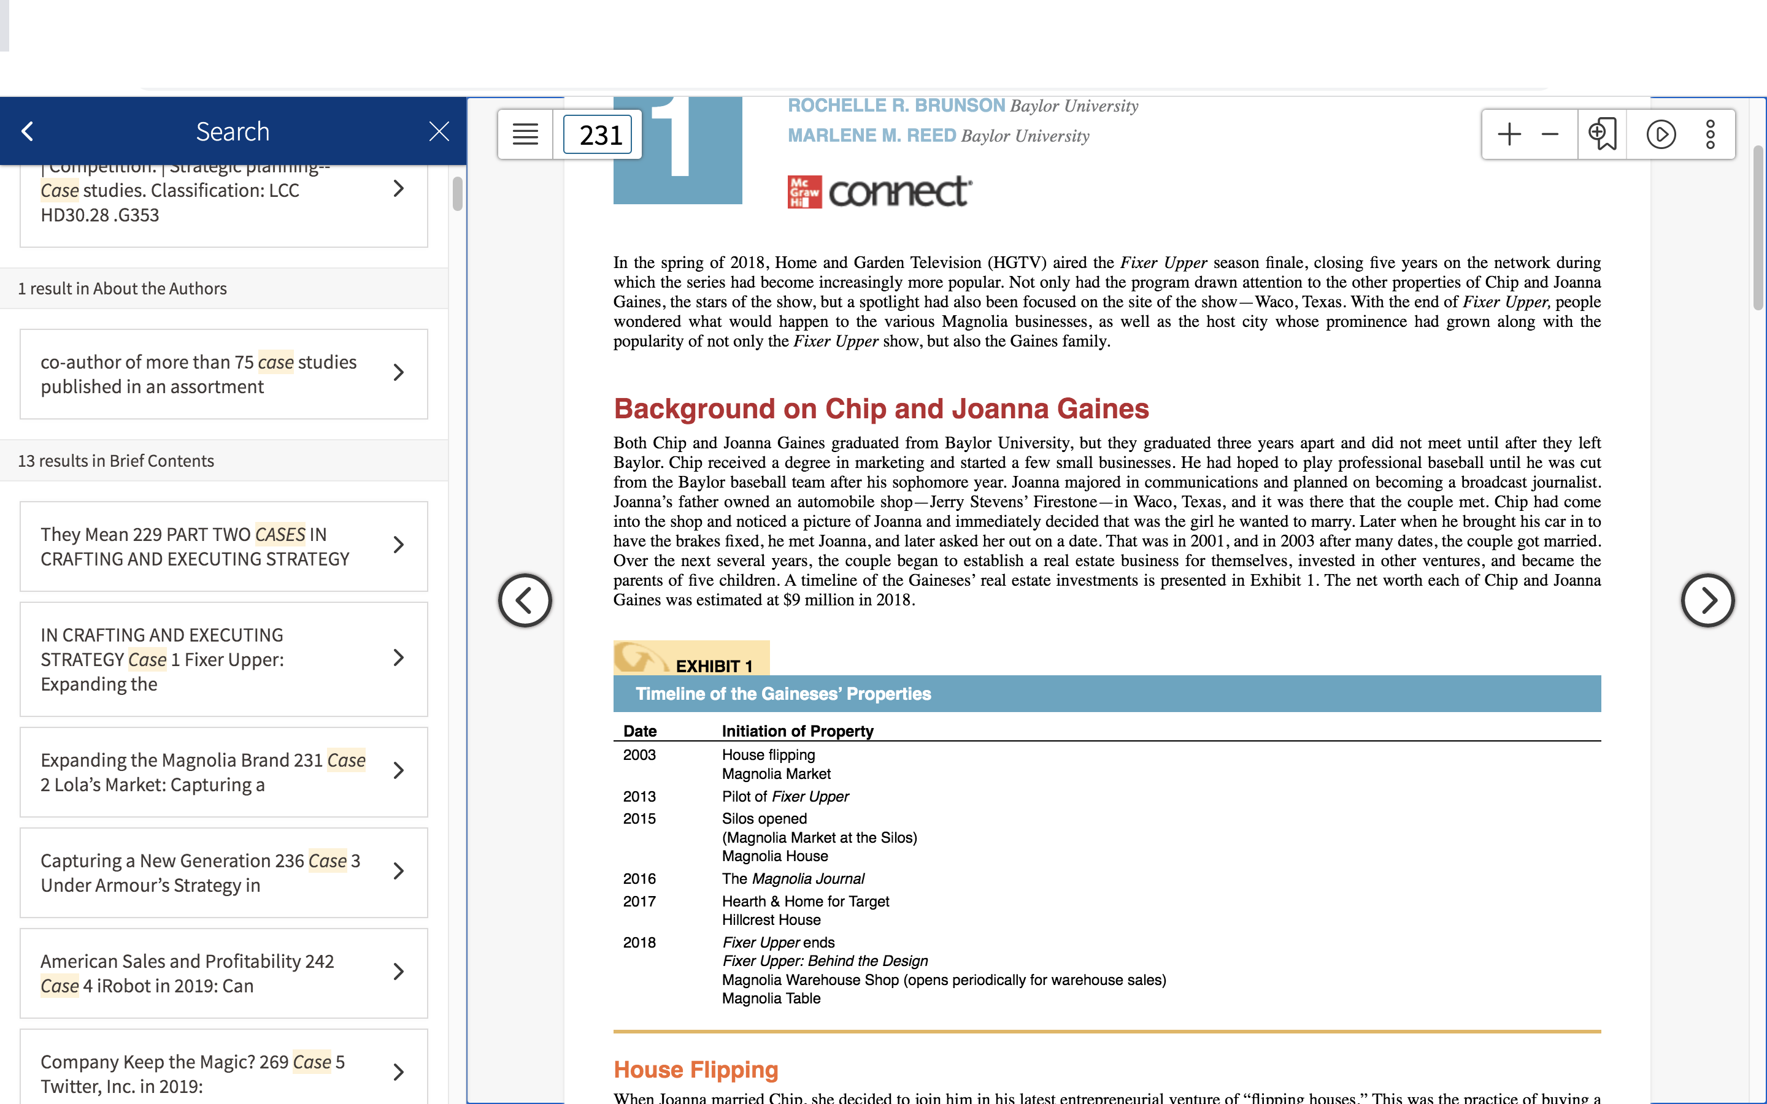Go to the previous page
This screenshot has height=1104, width=1767.
tap(525, 600)
